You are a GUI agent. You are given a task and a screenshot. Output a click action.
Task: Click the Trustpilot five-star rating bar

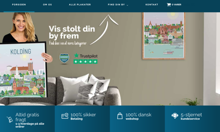[x=85, y=62]
